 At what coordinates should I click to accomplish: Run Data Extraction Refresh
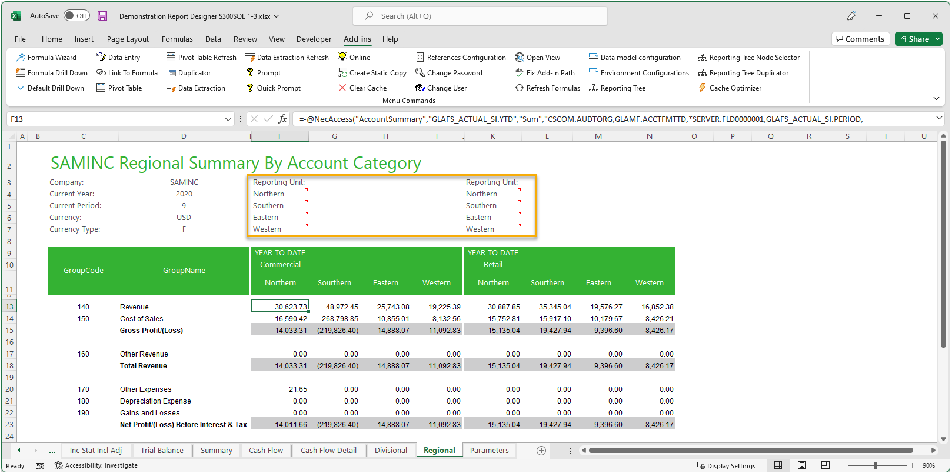pos(287,58)
